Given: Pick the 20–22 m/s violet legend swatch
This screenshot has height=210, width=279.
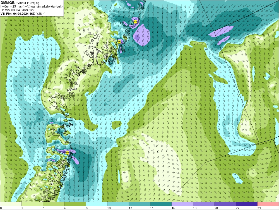Looking at the screenshot, I should click(x=225, y=204).
